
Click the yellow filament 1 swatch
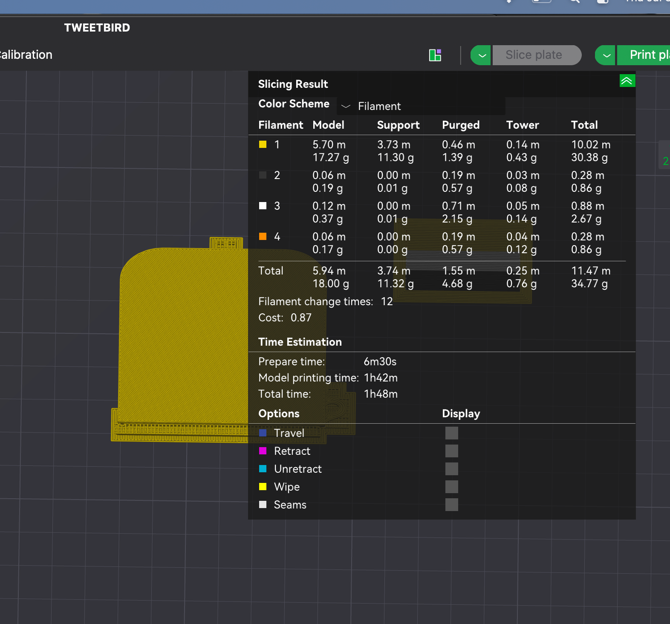point(263,144)
